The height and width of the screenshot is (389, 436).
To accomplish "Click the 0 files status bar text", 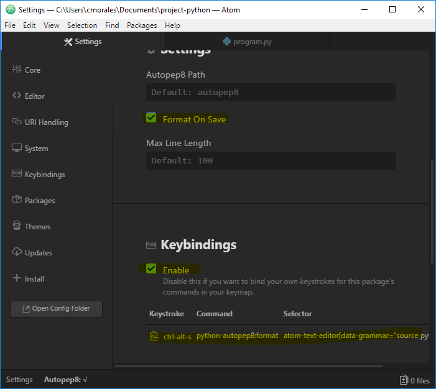I will pyautogui.click(x=420, y=380).
